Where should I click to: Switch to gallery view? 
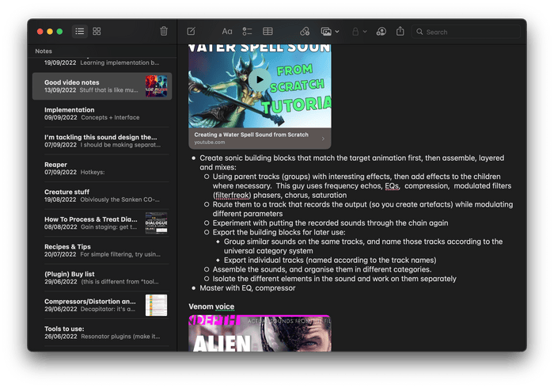click(x=97, y=31)
